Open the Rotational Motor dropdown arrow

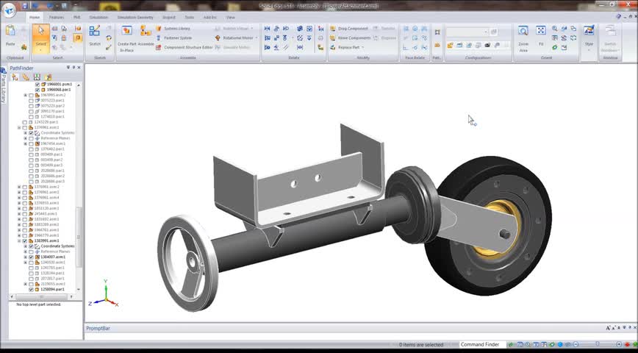pyautogui.click(x=257, y=38)
